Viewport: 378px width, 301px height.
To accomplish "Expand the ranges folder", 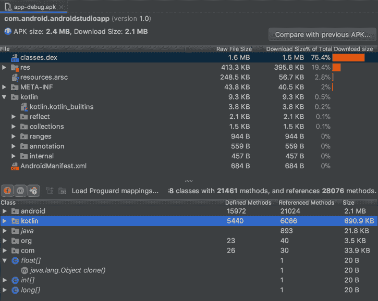I will pos(14,136).
